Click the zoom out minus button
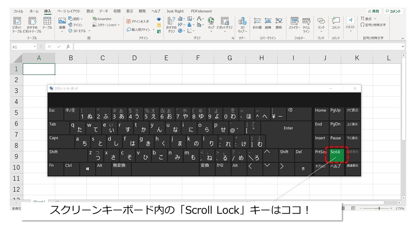 (x=361, y=208)
